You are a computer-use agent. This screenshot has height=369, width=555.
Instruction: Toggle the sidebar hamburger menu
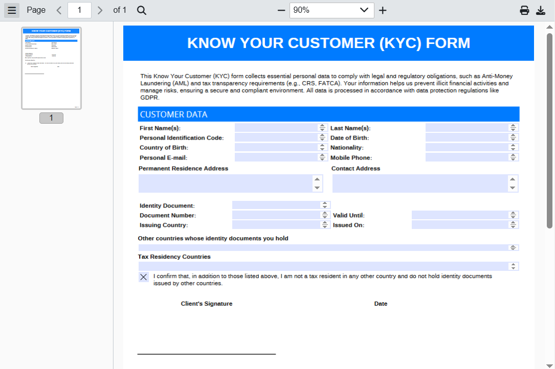pyautogui.click(x=12, y=10)
